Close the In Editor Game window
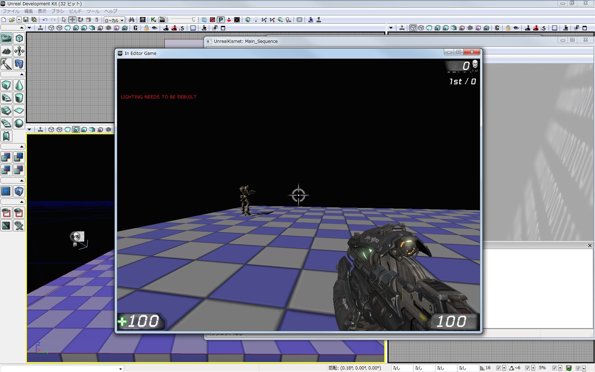595x372 pixels. click(472, 52)
